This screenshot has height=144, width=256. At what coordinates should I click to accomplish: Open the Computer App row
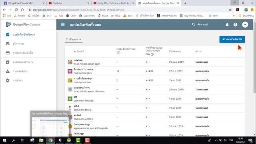pos(155,126)
